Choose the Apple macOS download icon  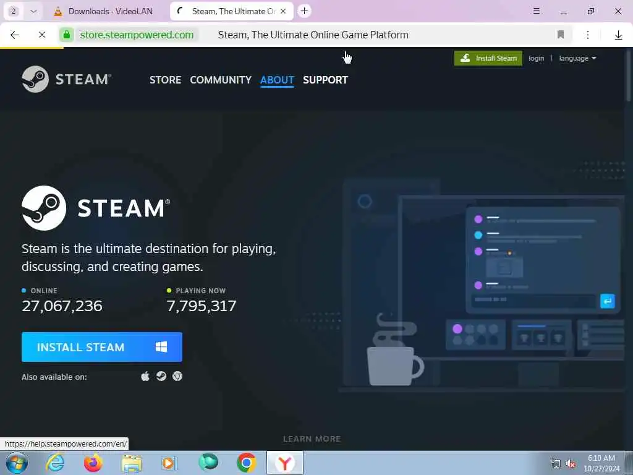point(145,377)
